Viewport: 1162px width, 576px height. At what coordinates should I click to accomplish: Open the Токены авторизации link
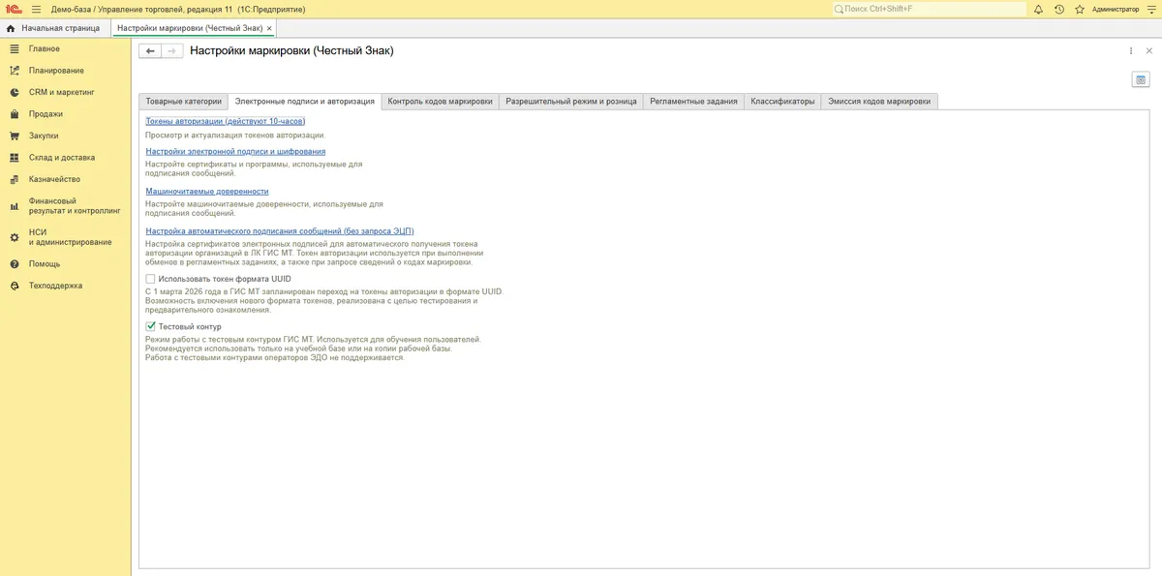[226, 122]
